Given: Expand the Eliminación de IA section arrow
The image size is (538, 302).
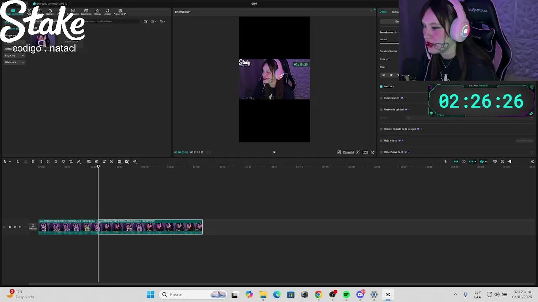Looking at the screenshot, I should (x=409, y=152).
